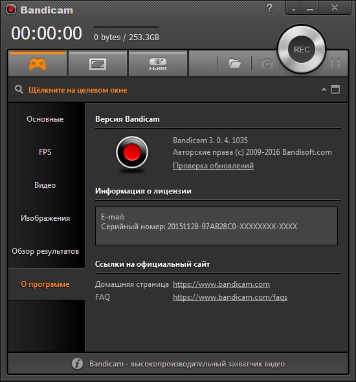The width and height of the screenshot is (356, 382).
Task: Switch to screen rectangle recording mode
Action: 98,64
